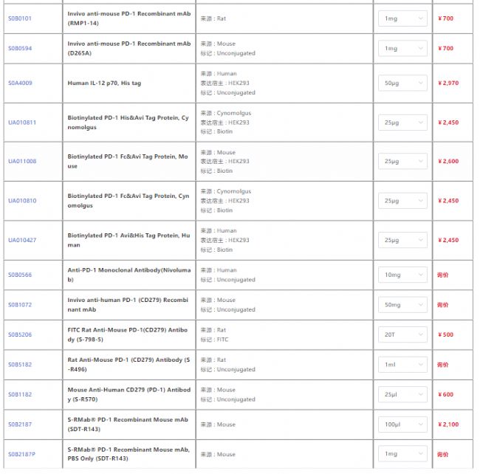Expand size dropdown for Human IL-12 p70

point(402,83)
